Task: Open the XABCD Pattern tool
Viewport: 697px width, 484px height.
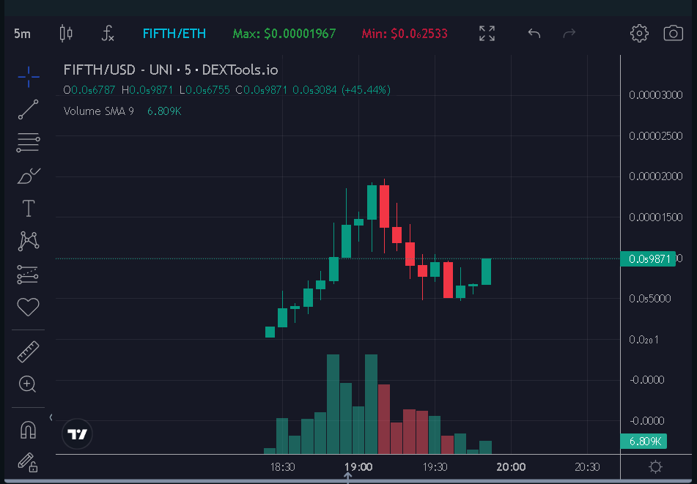Action: (28, 241)
